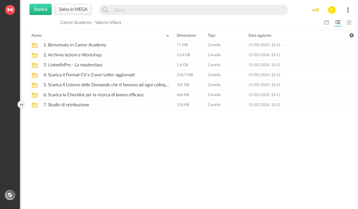358x209 pixels.
Task: Click the search magnifier icon
Action: pyautogui.click(x=105, y=10)
